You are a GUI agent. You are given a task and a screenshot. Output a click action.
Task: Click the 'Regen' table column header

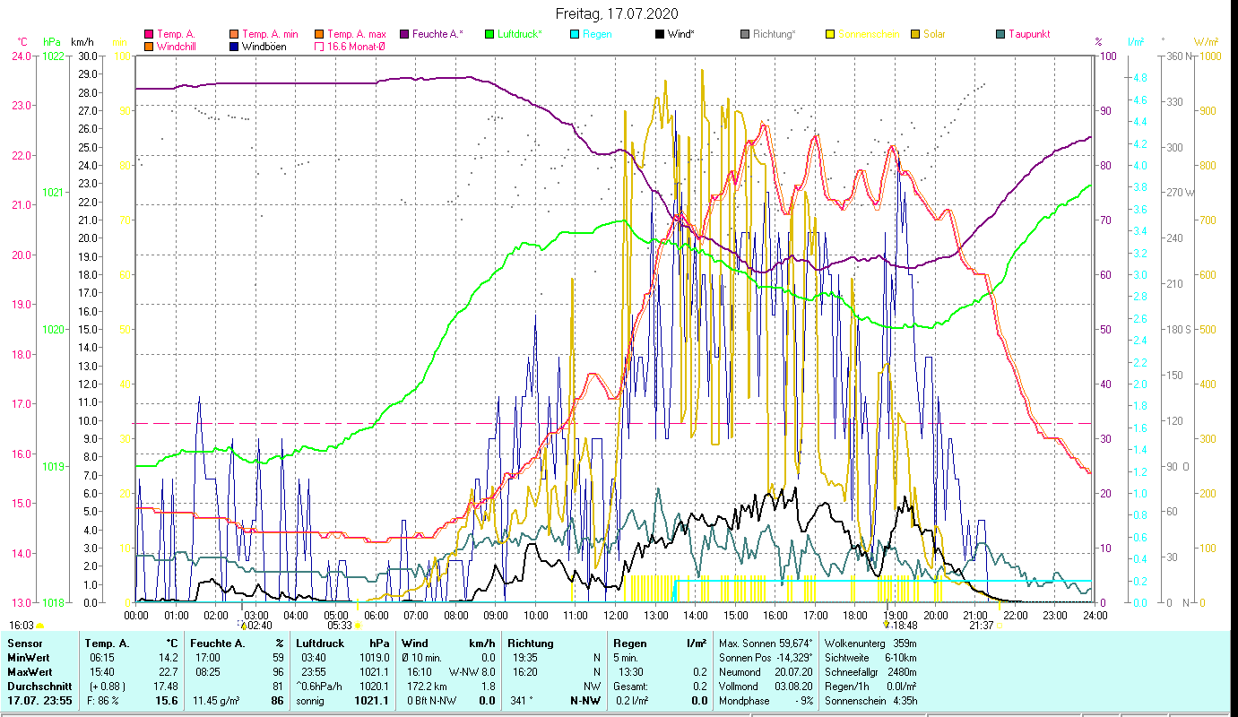coord(628,644)
